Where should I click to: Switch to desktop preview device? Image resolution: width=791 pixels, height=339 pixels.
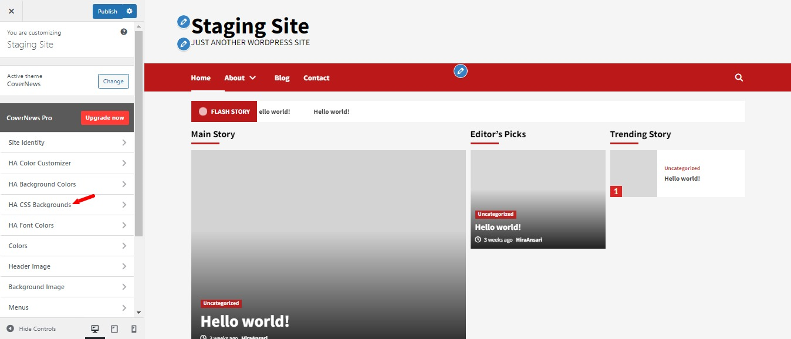(95, 329)
